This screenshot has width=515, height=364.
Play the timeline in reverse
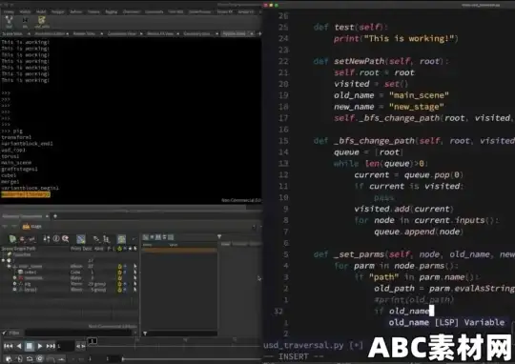(19, 346)
